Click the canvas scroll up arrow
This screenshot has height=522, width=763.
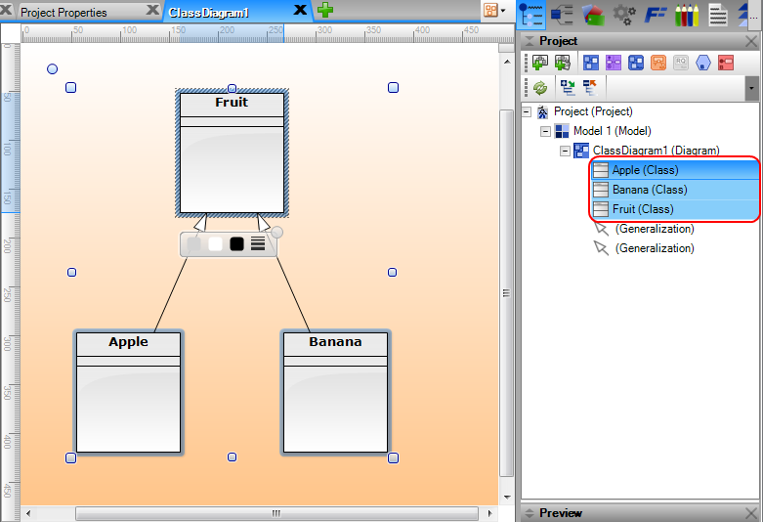click(507, 62)
